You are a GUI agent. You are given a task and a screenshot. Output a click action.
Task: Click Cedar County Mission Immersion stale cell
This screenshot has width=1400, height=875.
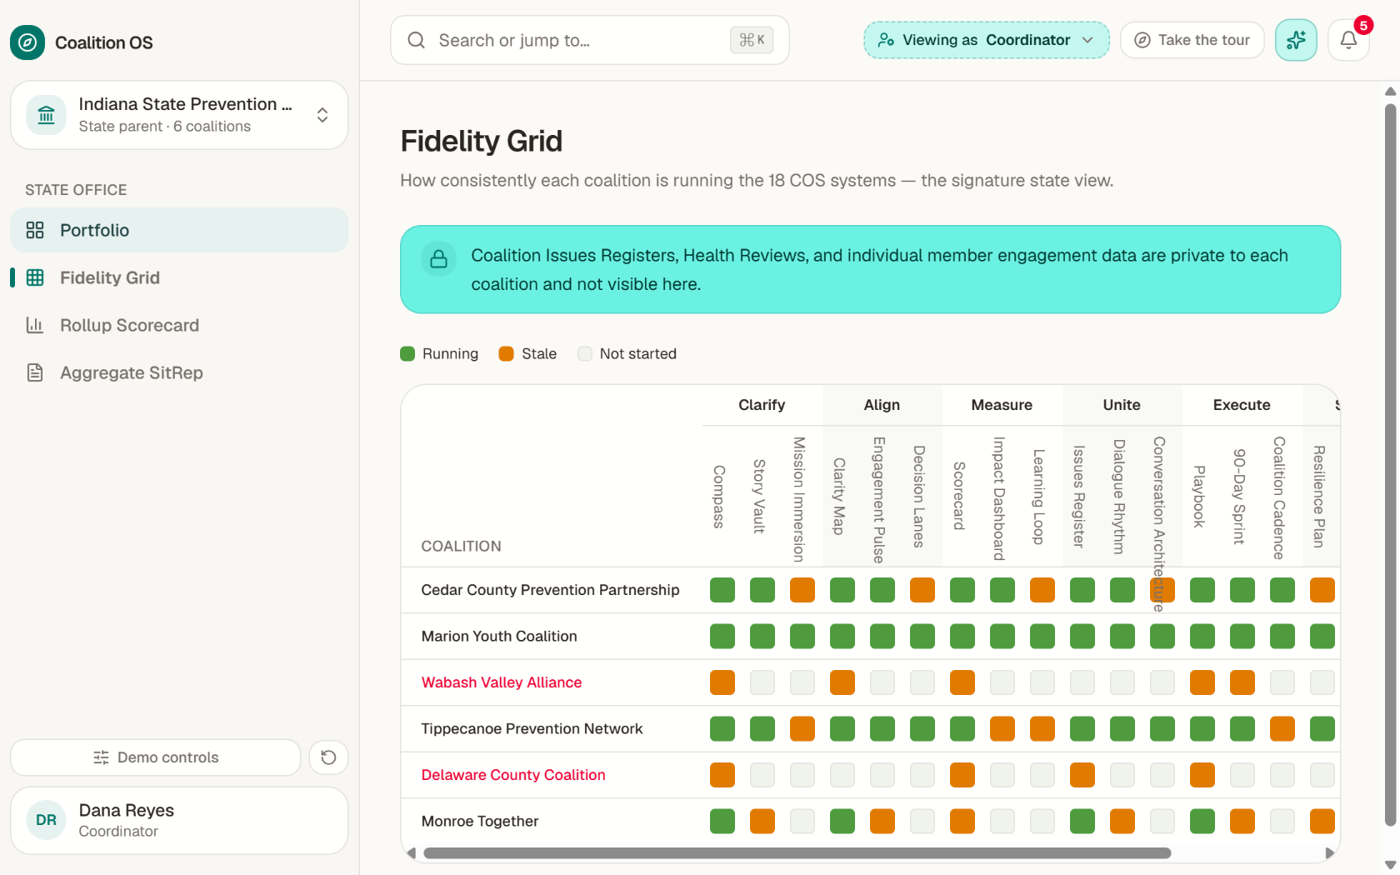click(802, 590)
